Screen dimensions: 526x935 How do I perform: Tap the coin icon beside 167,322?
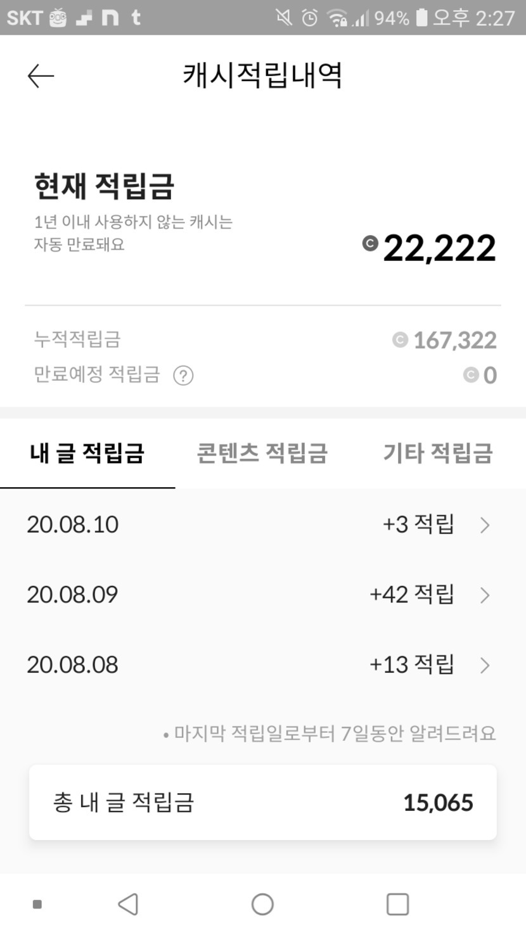pos(400,340)
